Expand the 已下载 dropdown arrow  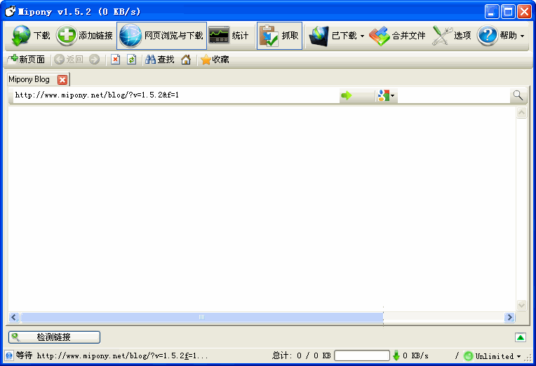click(363, 36)
